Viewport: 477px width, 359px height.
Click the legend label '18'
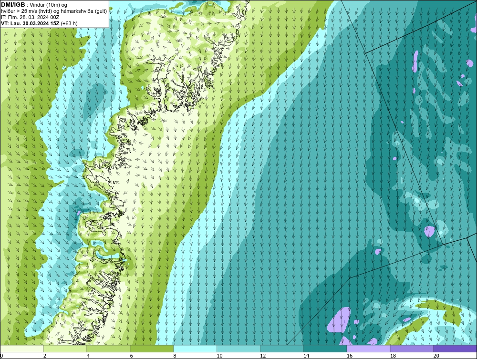pos(393,356)
